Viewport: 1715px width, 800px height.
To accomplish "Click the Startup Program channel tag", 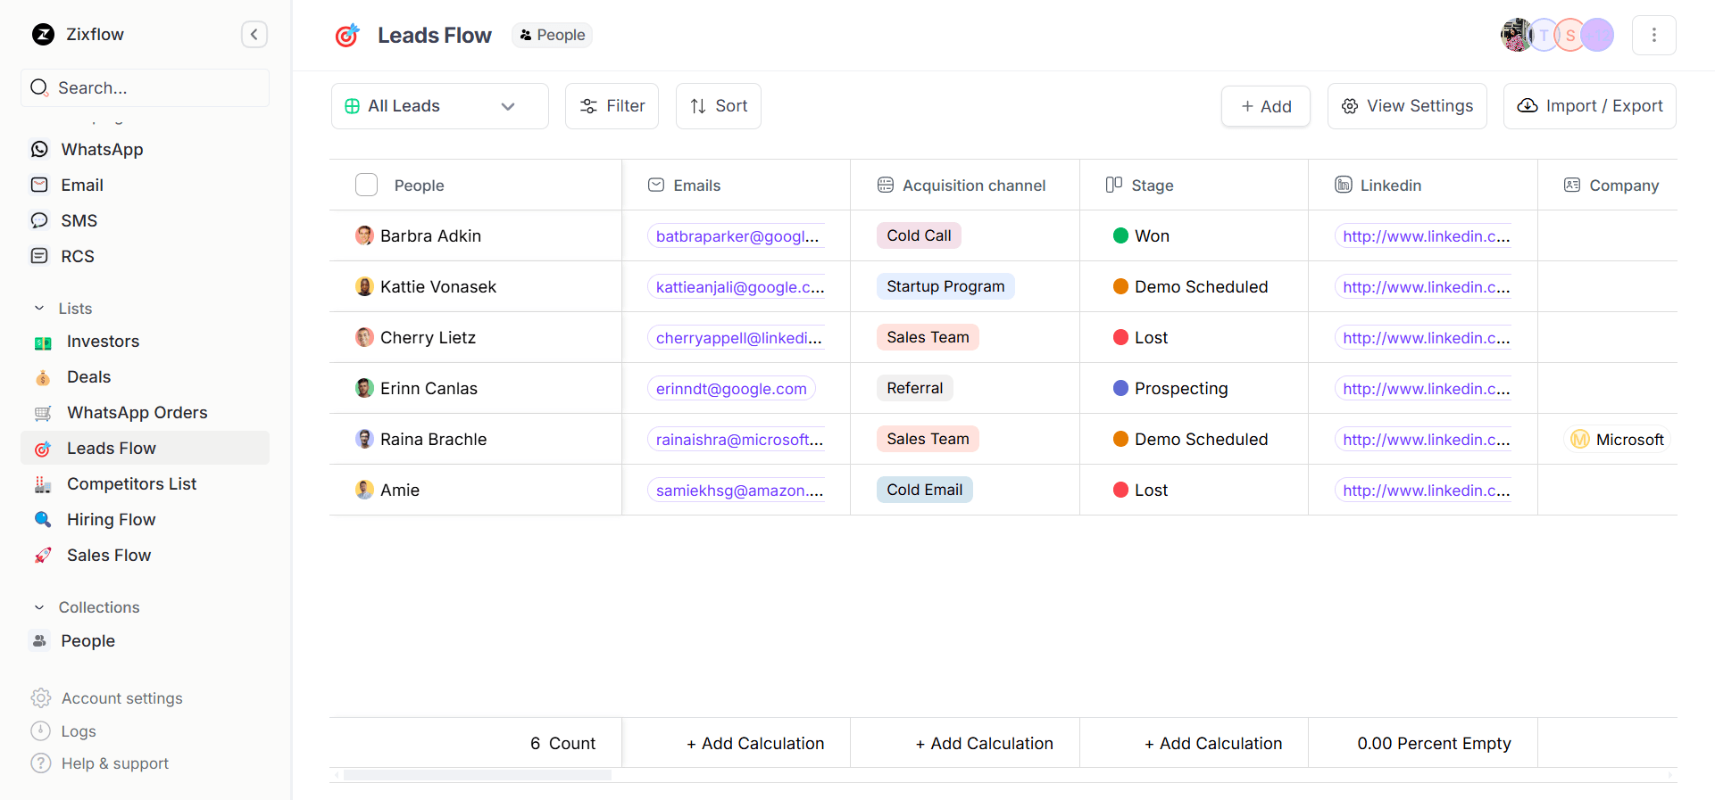I will coord(945,286).
